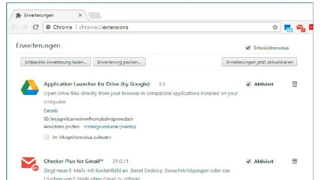Click the extension ID text line

click(x=89, y=119)
